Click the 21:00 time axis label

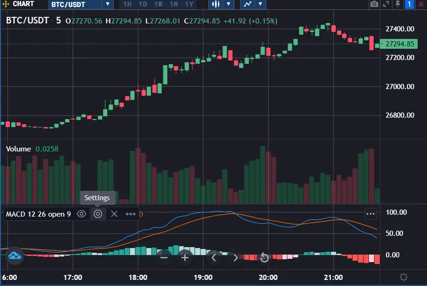point(333,278)
